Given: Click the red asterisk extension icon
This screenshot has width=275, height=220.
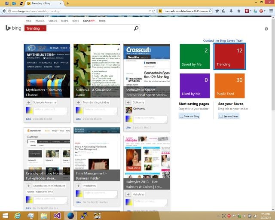Looking at the screenshot, I should pyautogui.click(x=247, y=11).
